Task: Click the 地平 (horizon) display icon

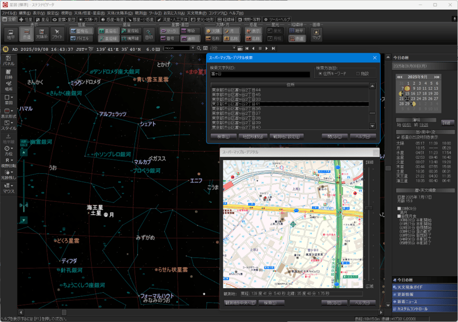Action: coord(11,33)
